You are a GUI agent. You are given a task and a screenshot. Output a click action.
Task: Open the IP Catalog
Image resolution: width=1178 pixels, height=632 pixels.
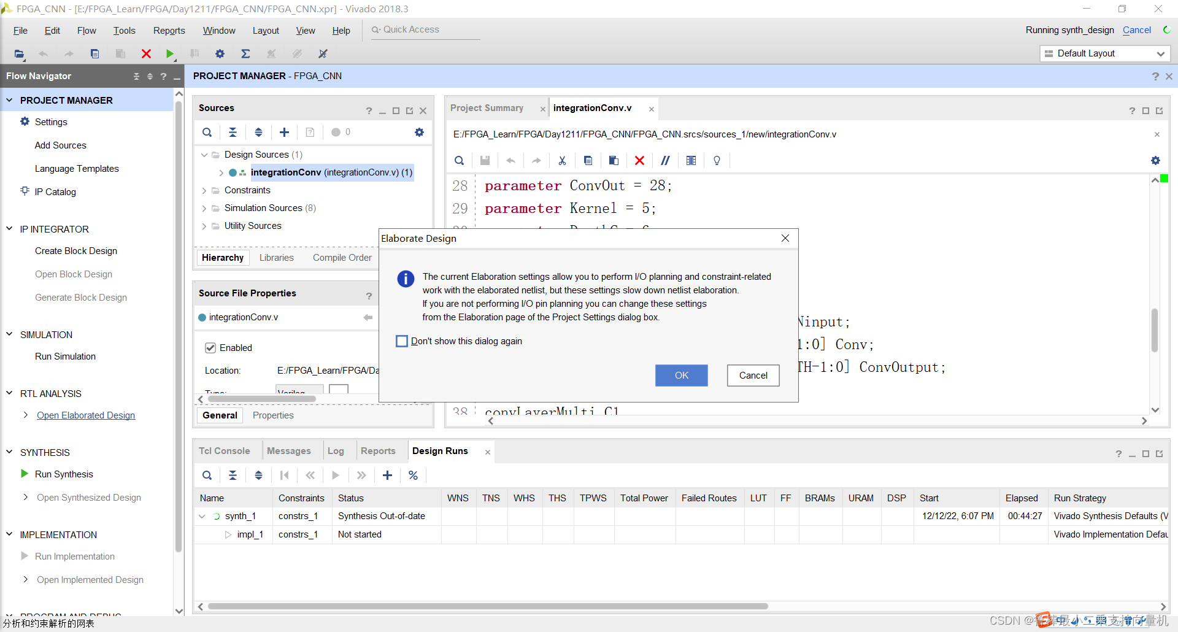[x=55, y=192]
